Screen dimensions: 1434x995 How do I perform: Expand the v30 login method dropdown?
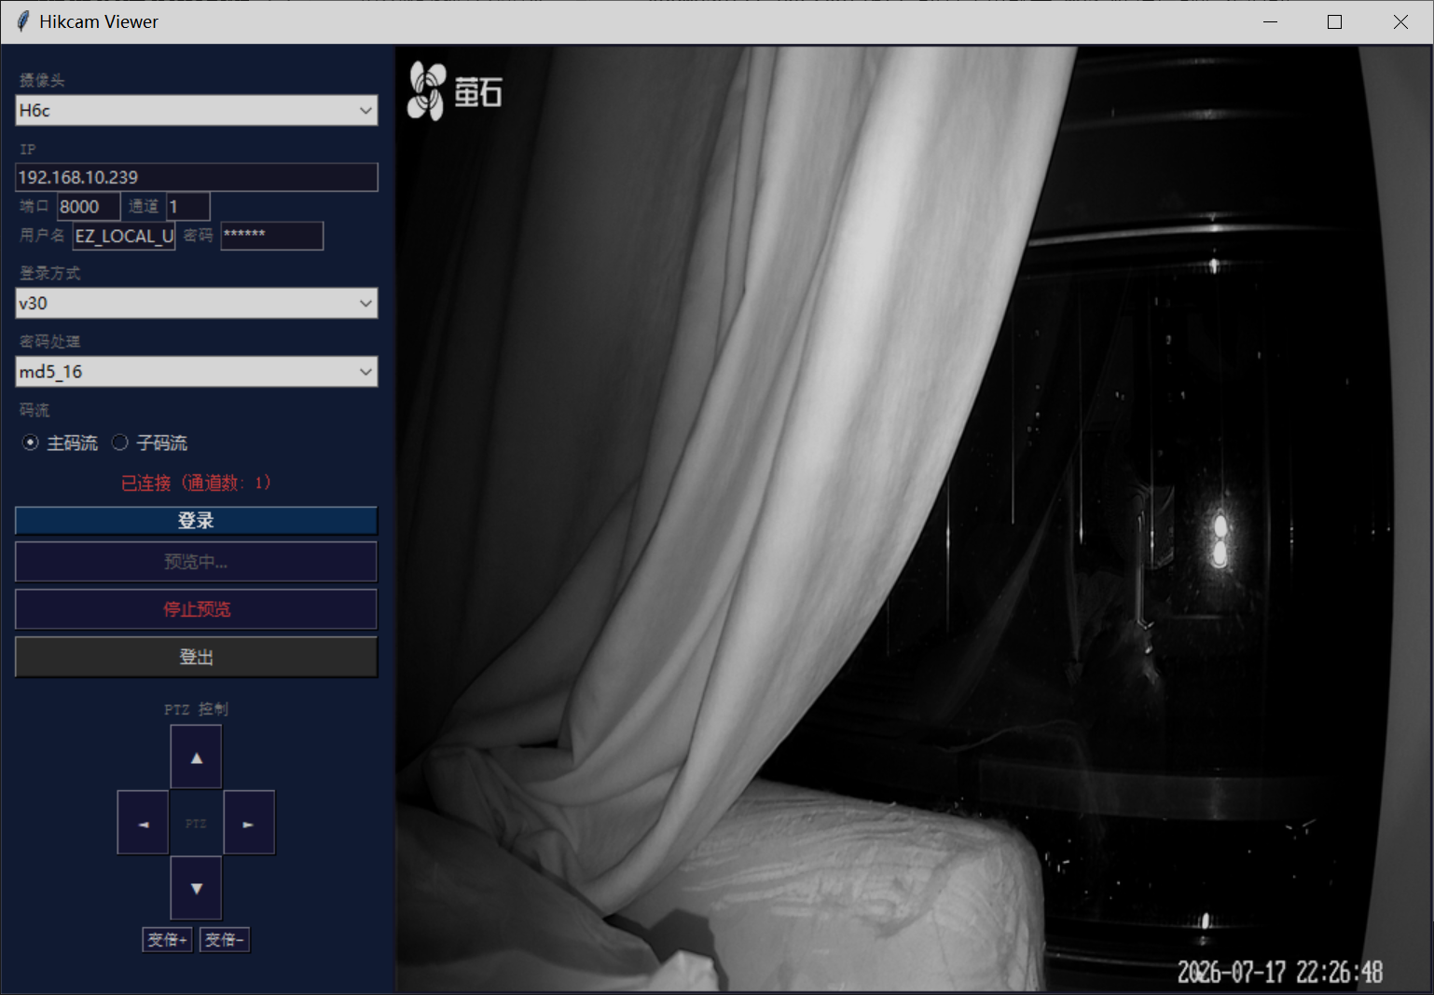[x=197, y=303]
